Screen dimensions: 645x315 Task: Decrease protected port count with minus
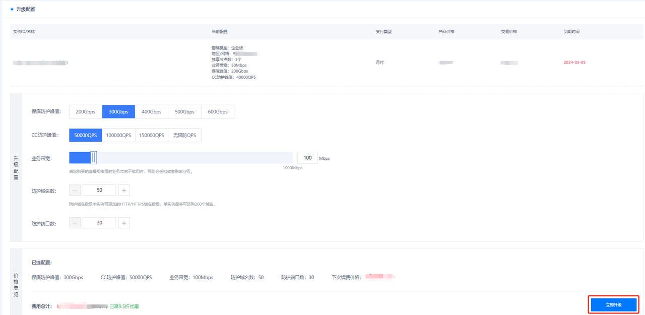pos(75,223)
